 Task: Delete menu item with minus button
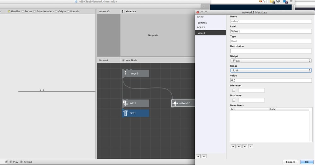click(239, 146)
